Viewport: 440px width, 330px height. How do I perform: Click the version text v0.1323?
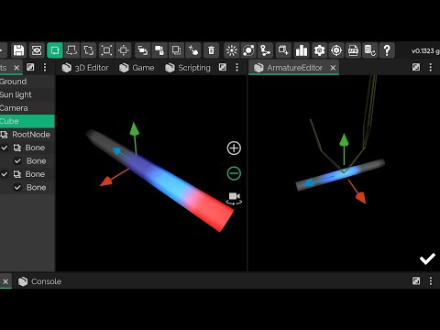[425, 50]
